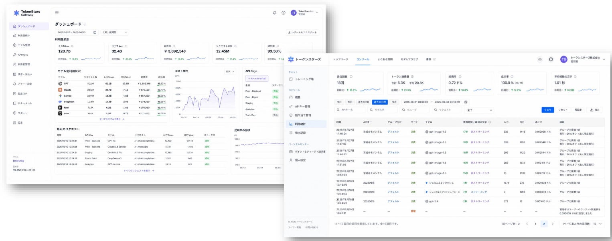
Task: Expand the 1ページあたりの項目数 10 dropdown
Action: click(582, 224)
